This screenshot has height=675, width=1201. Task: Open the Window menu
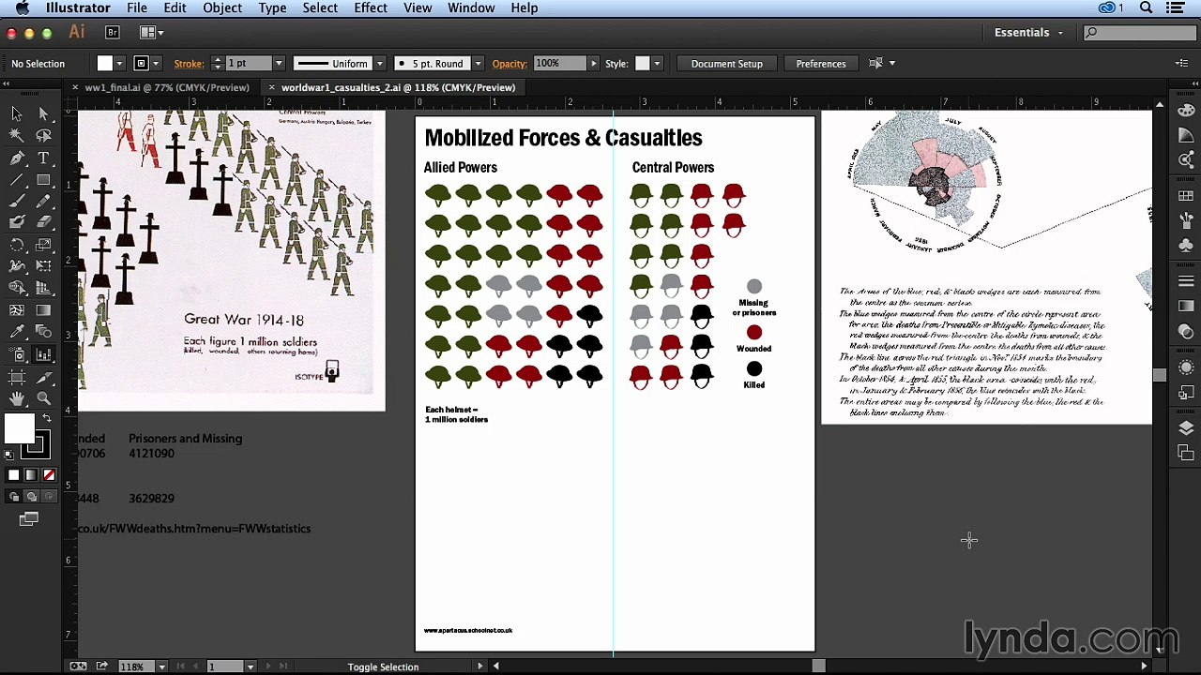pyautogui.click(x=471, y=8)
